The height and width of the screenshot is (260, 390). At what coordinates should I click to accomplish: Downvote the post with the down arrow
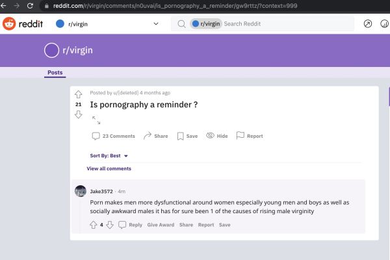79,114
